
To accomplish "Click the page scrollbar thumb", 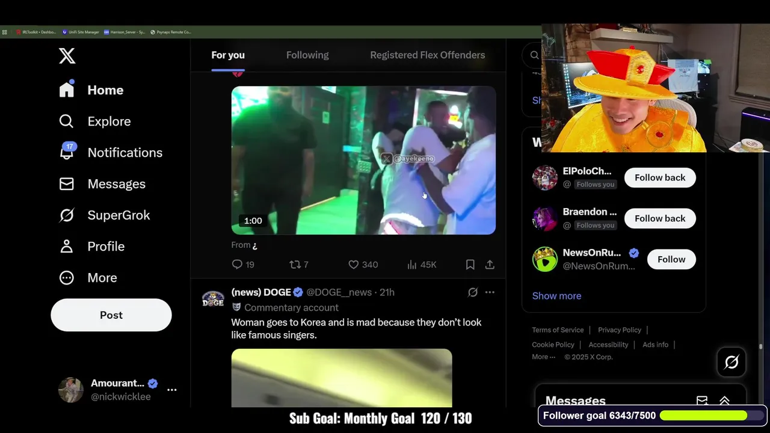I will pos(760,346).
